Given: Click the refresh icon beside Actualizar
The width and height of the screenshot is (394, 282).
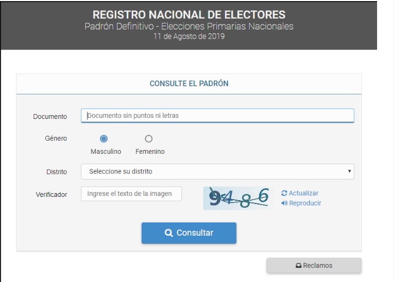Looking at the screenshot, I should pyautogui.click(x=284, y=193).
